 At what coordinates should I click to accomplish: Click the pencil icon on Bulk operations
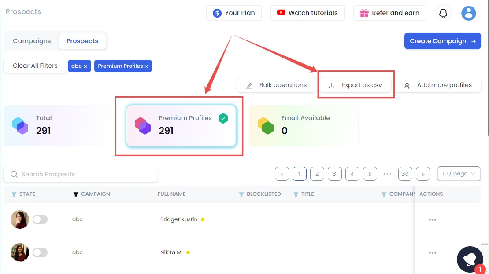pyautogui.click(x=250, y=84)
